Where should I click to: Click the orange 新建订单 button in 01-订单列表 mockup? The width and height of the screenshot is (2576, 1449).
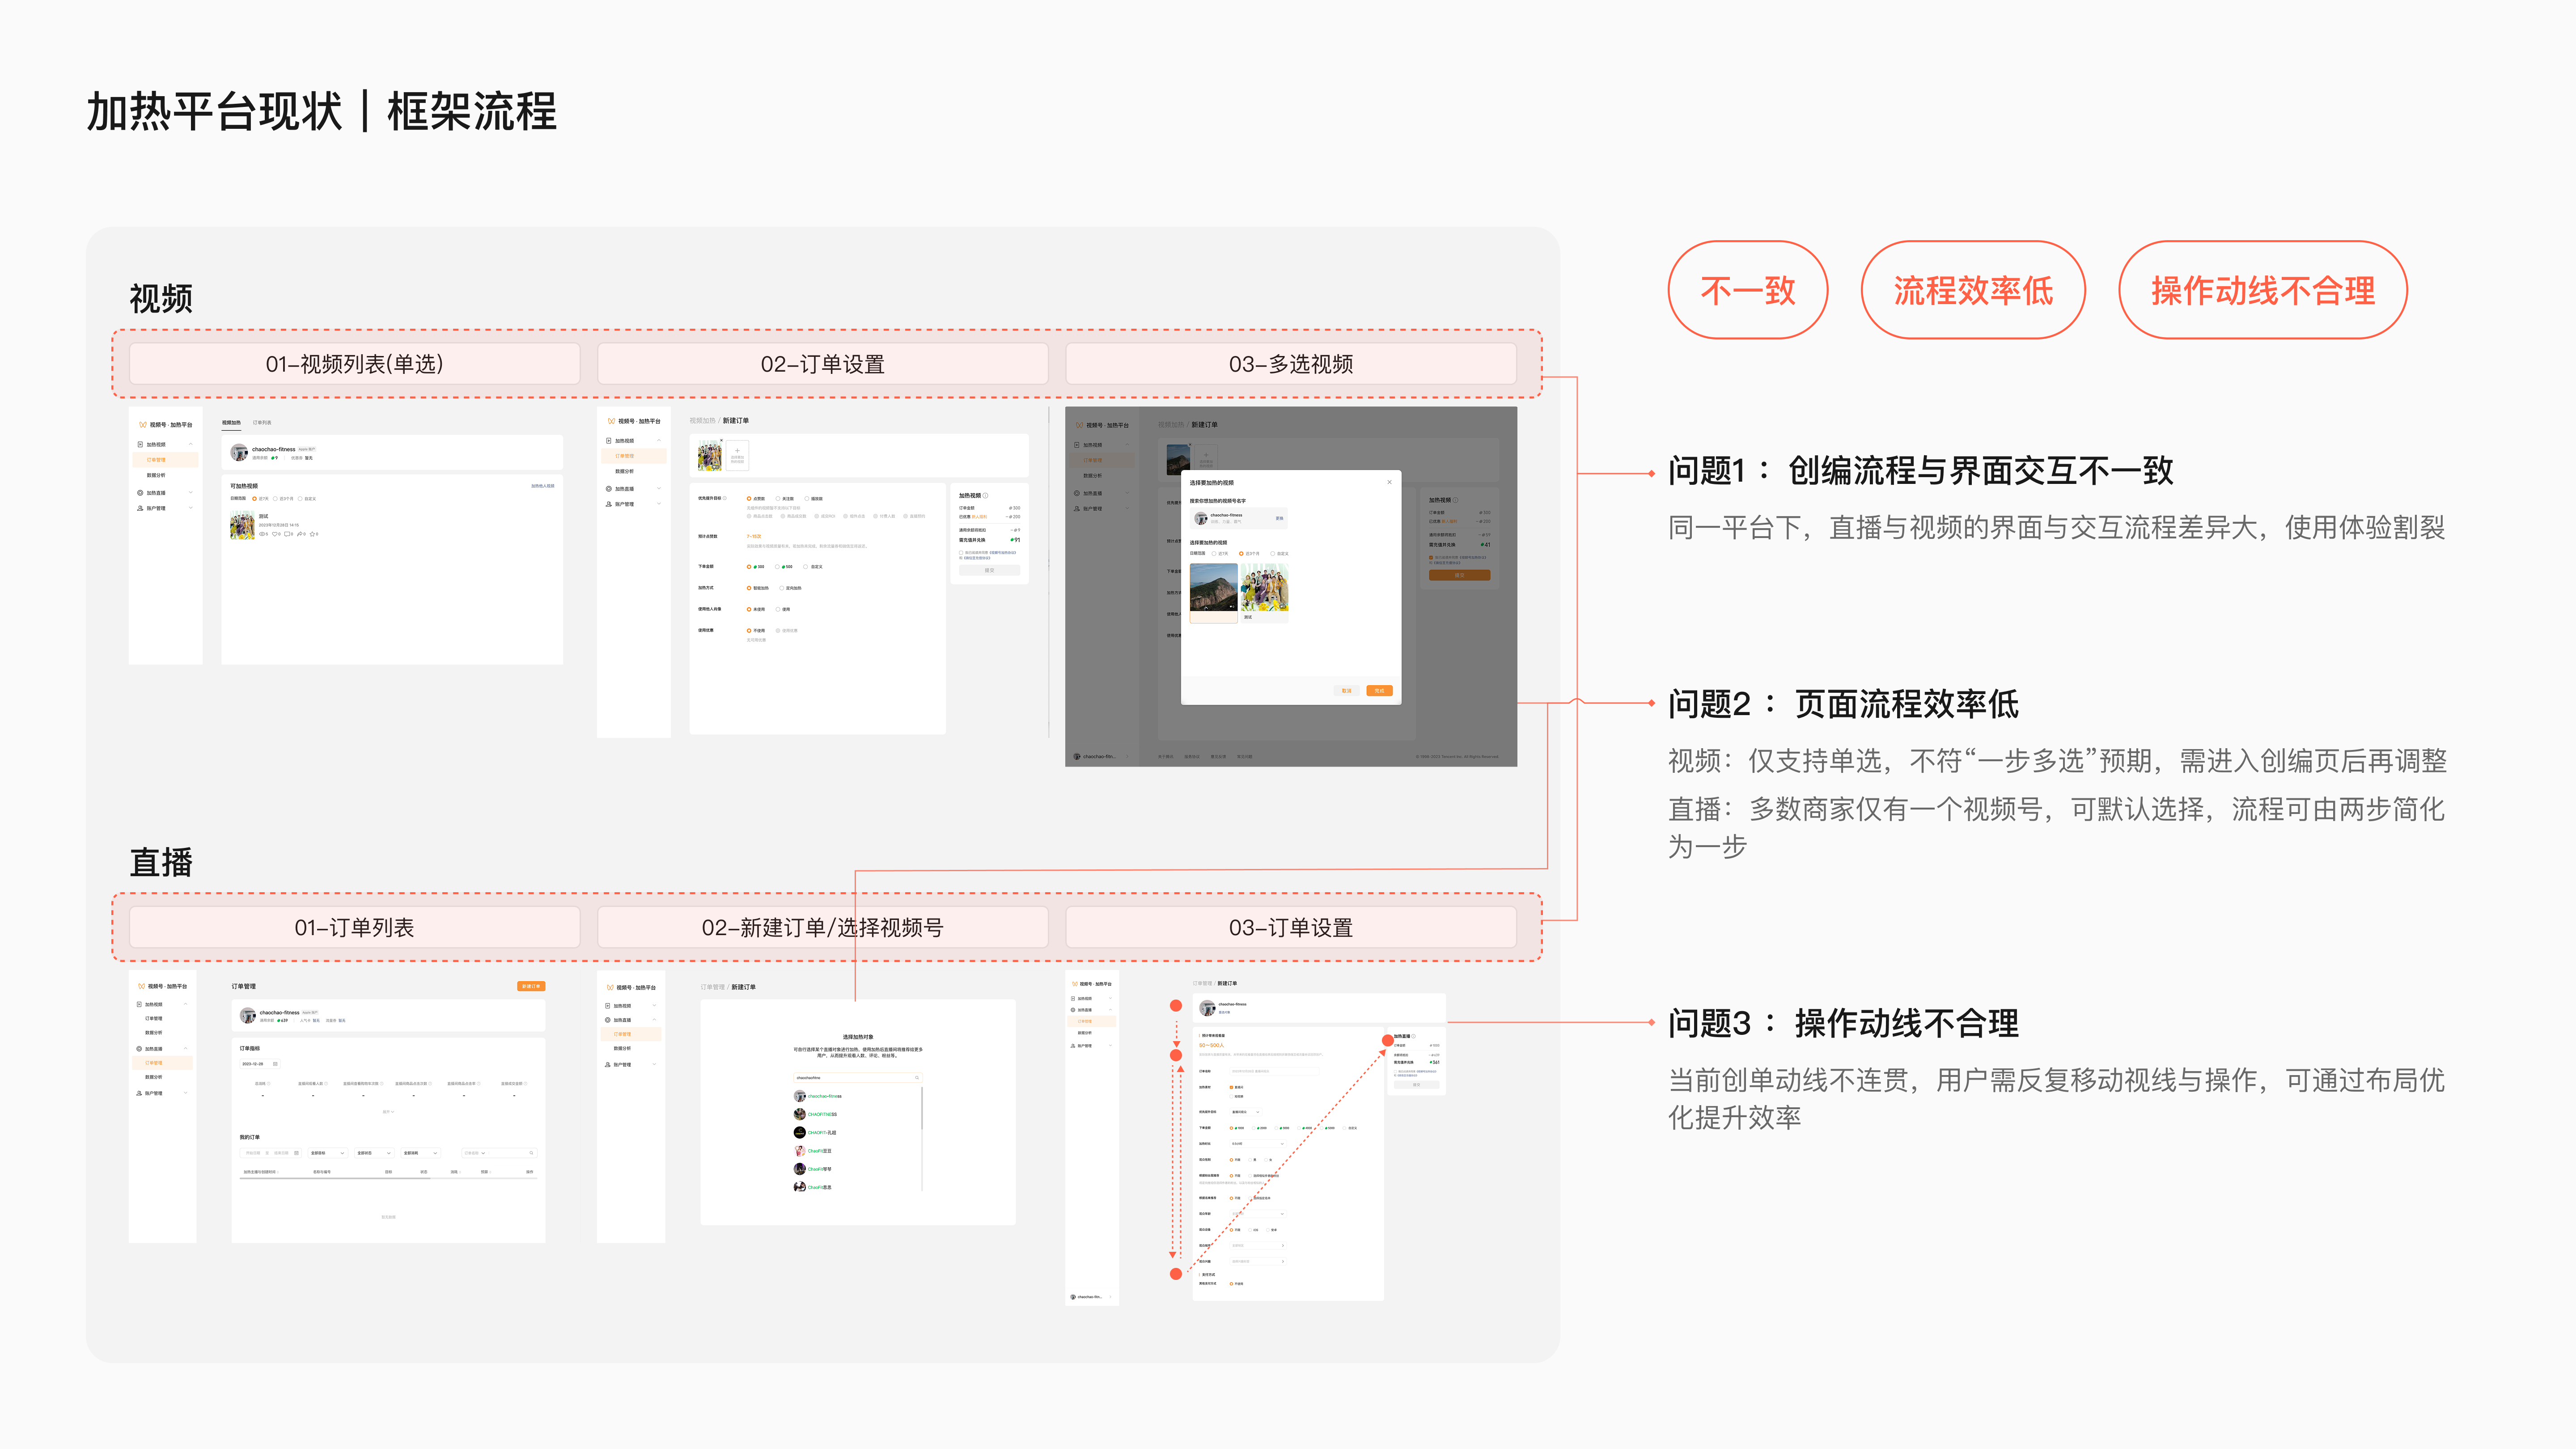pos(531,986)
